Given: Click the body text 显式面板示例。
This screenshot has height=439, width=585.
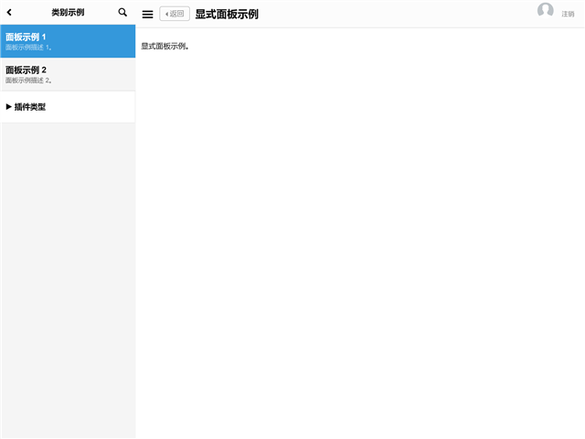Looking at the screenshot, I should [x=165, y=46].
